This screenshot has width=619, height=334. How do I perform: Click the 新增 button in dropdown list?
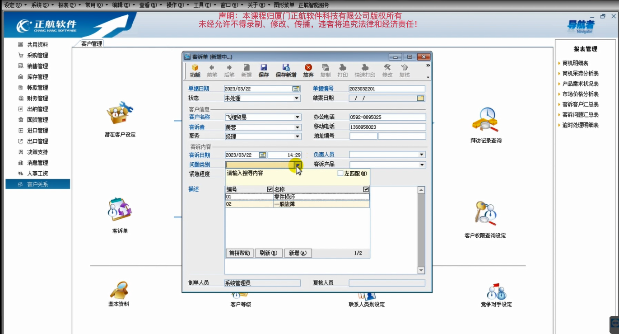(298, 253)
